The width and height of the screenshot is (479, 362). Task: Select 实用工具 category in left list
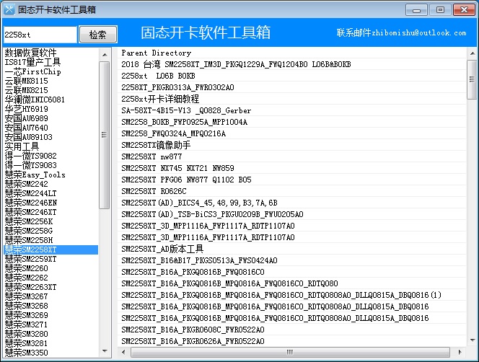22,146
